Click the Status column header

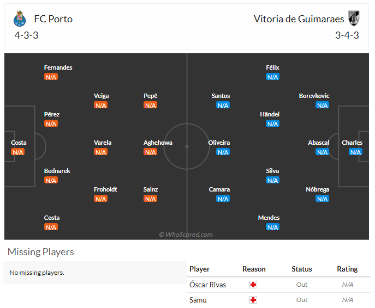(x=302, y=269)
